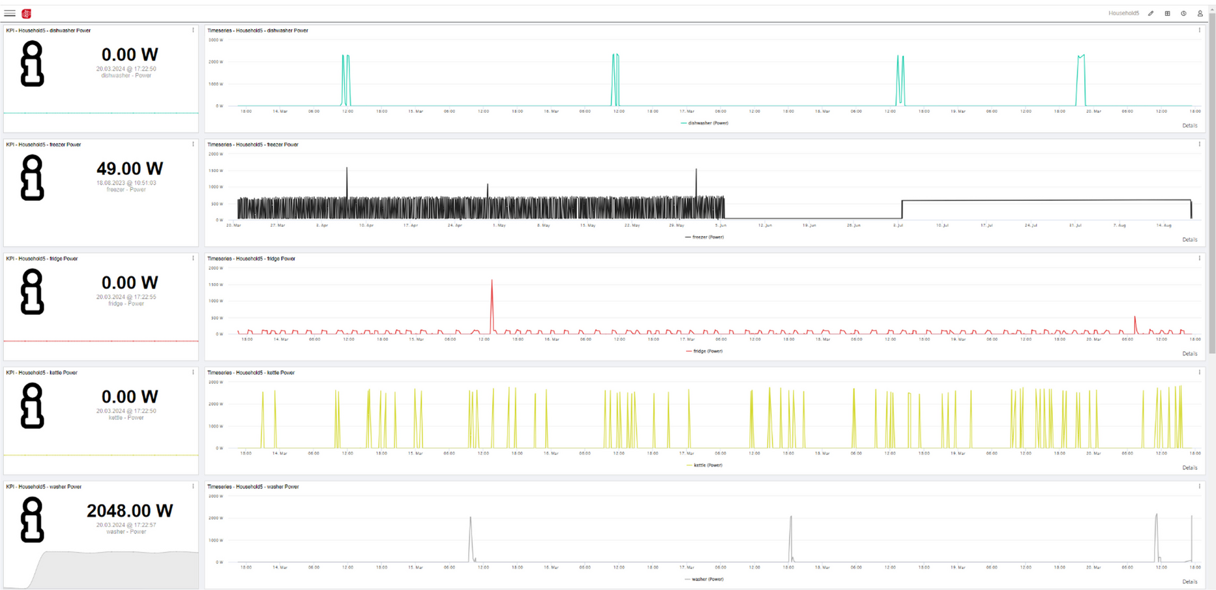Click the info icon in washer KPI
Viewport: 1216px width, 590px height.
32,520
